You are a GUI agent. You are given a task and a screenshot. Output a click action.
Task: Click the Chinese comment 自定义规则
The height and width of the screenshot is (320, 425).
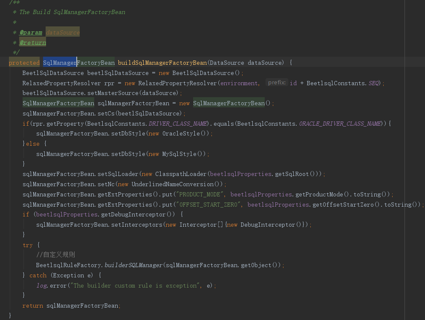55,255
